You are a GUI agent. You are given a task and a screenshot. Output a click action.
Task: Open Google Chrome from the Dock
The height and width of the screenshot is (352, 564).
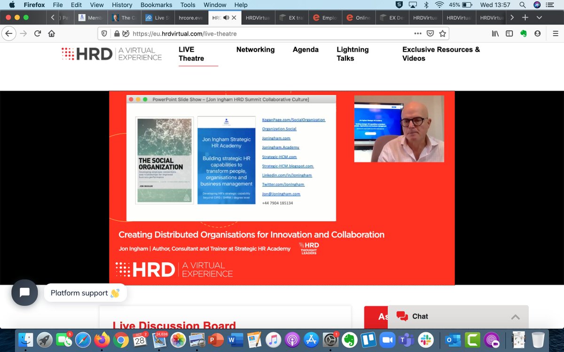point(120,339)
